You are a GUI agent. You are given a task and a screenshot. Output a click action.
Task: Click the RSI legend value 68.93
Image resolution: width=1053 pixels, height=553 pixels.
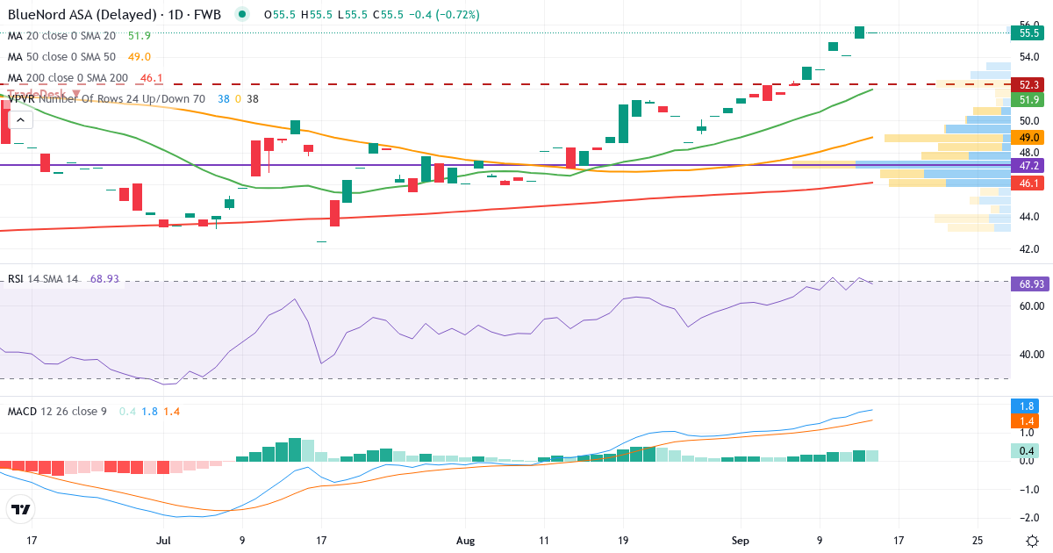coord(104,279)
